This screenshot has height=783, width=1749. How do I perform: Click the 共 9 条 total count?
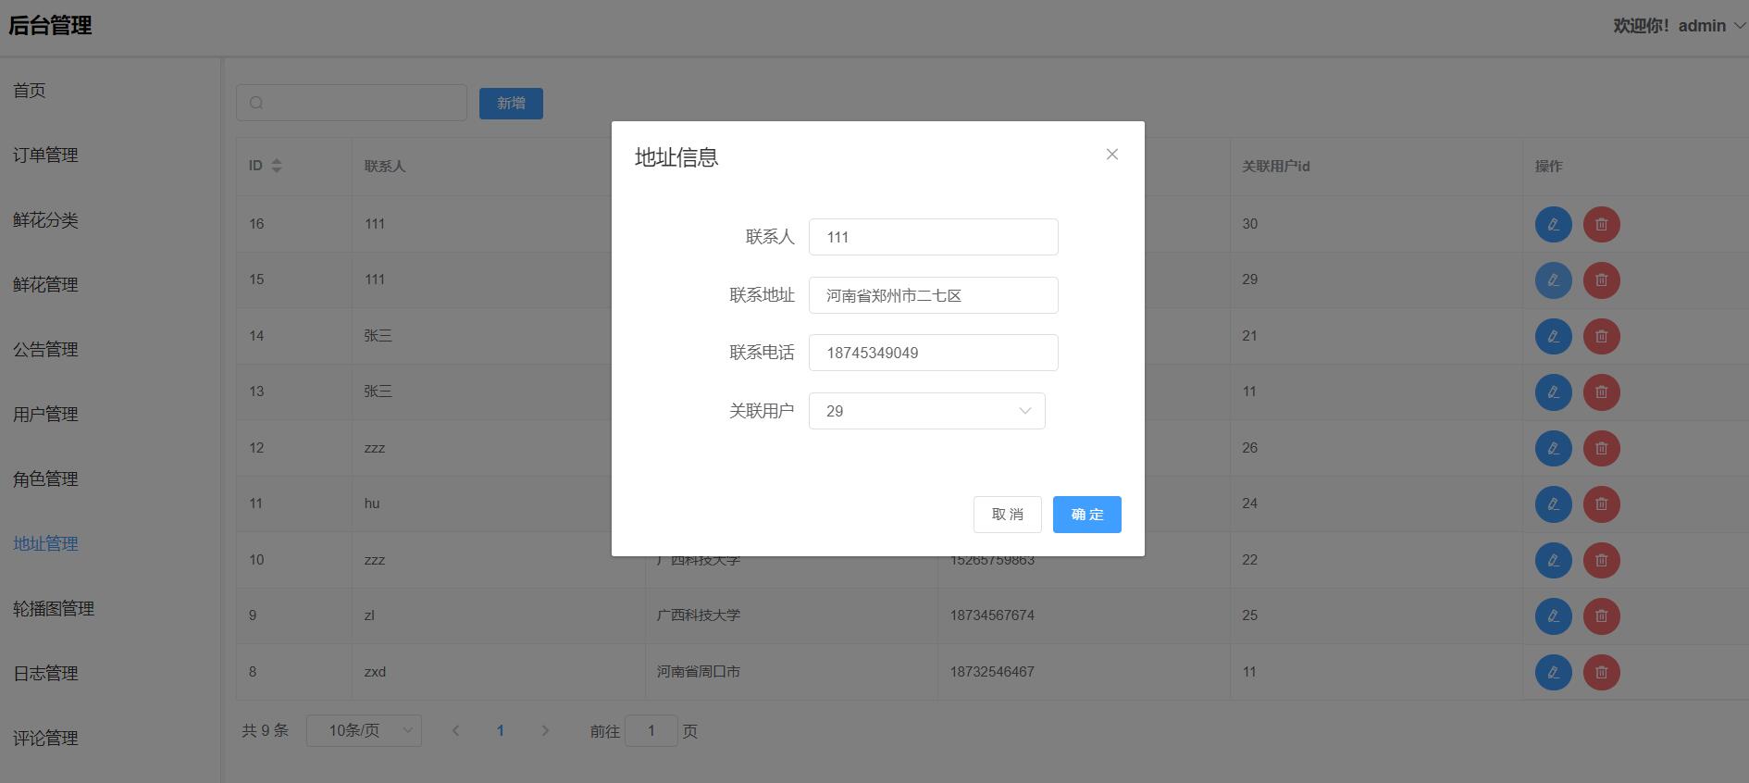tap(265, 730)
